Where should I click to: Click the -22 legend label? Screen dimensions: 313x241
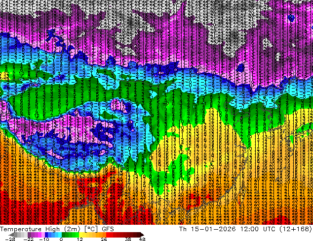pyautogui.click(x=28, y=239)
